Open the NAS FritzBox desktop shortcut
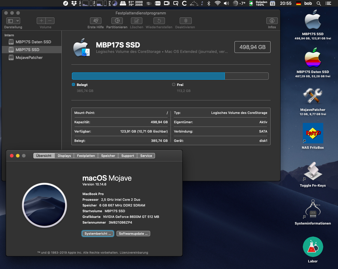 (313, 133)
